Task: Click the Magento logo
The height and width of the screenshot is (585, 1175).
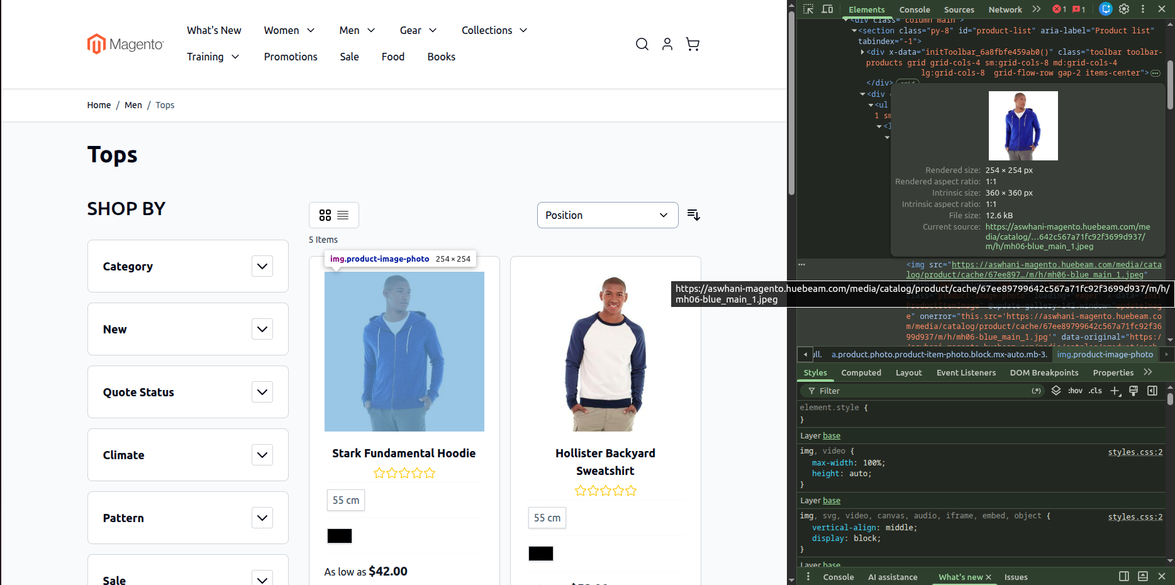Action: [125, 44]
